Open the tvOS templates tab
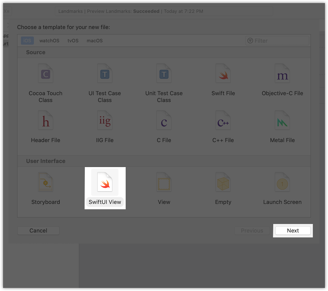Image resolution: width=328 pixels, height=291 pixels. [x=73, y=41]
